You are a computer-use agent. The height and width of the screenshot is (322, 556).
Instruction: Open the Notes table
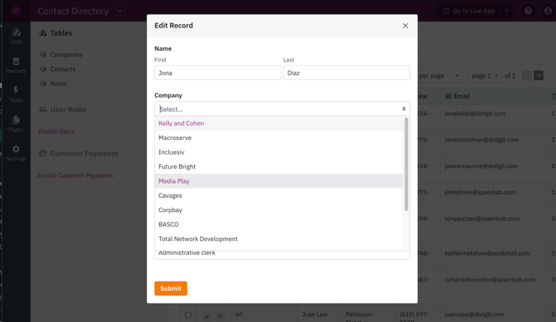click(58, 84)
